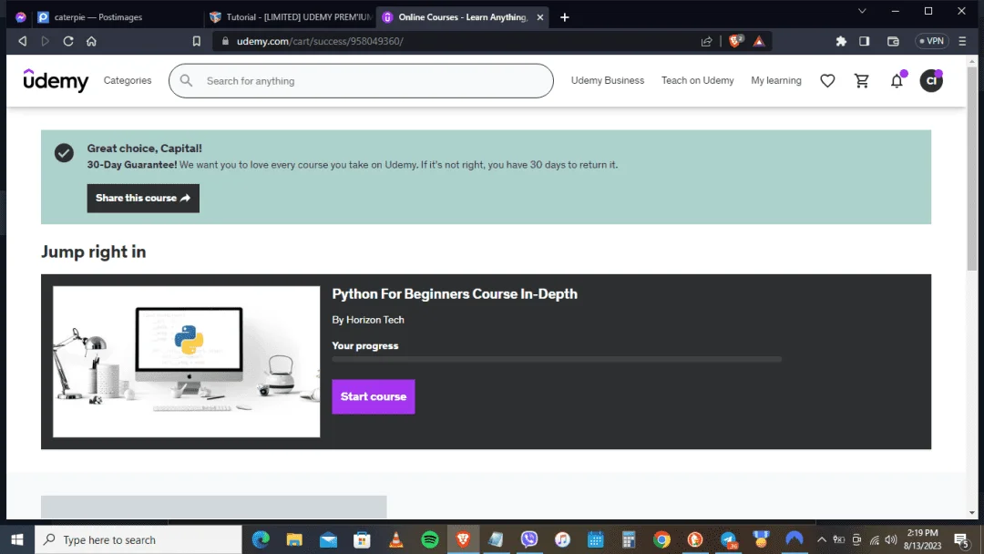Open the volume speaker tray icon

point(890,539)
